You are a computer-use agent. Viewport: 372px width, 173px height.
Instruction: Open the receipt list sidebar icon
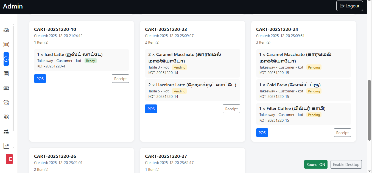click(x=6, y=73)
